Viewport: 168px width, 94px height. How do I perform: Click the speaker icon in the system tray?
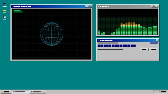click(160, 92)
